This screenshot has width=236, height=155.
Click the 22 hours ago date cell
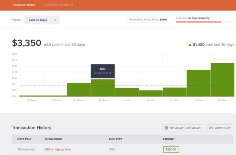[26, 150]
